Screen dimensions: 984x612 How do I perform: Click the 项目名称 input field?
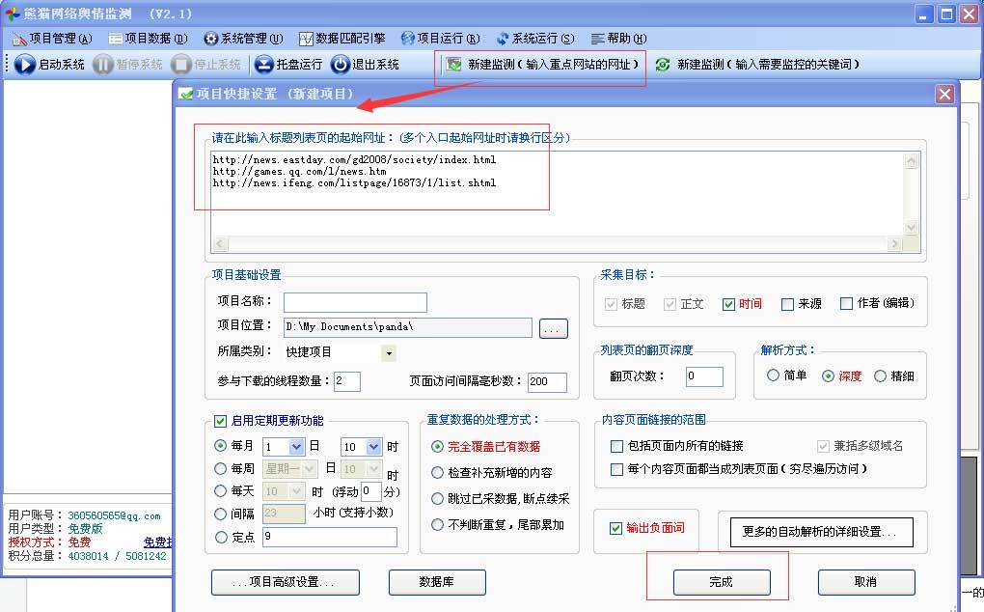(355, 302)
